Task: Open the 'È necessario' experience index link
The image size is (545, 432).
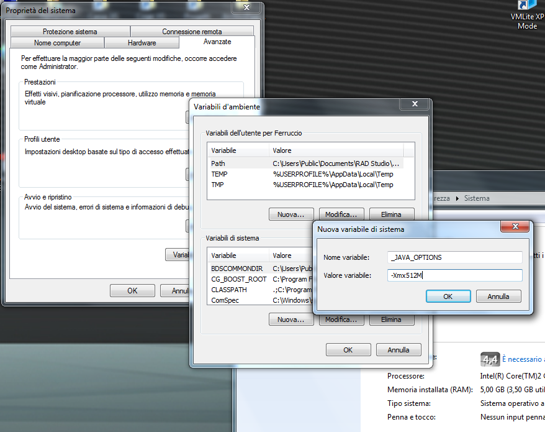Action: pyautogui.click(x=523, y=359)
